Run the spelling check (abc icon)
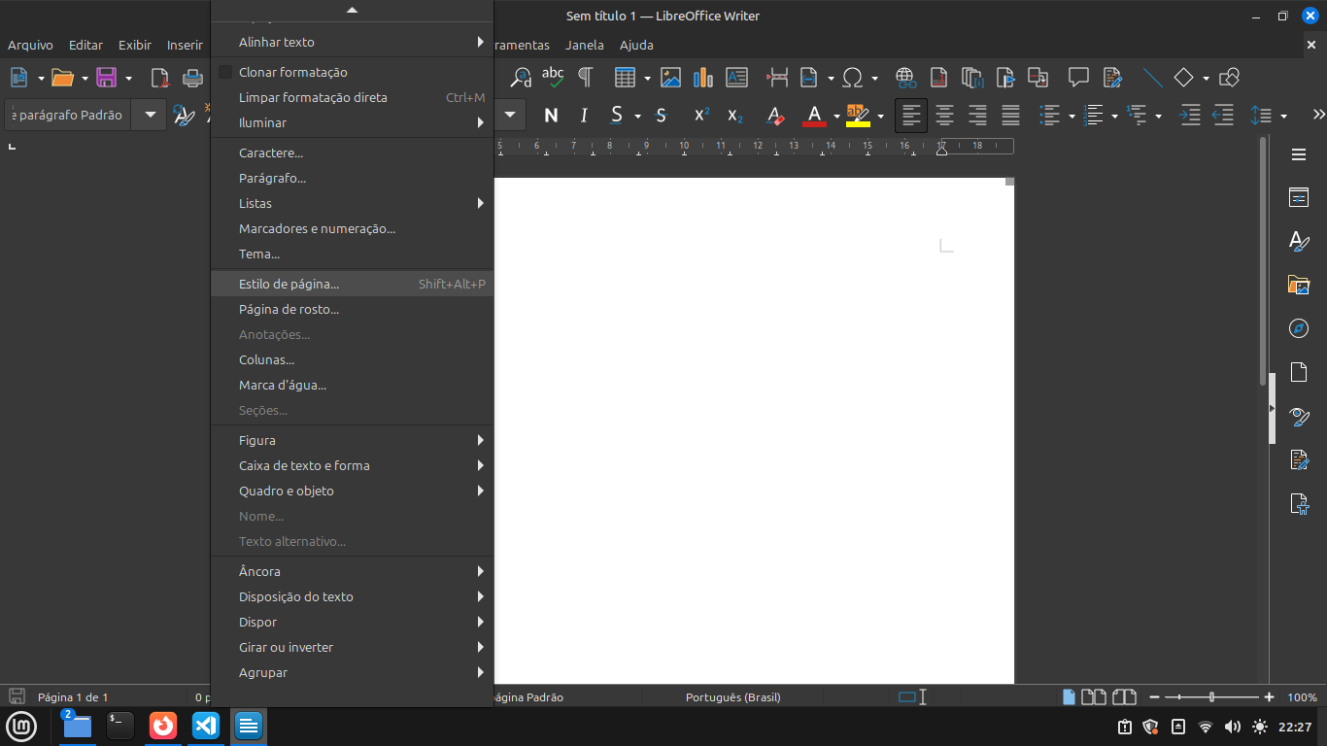The width and height of the screenshot is (1327, 746). click(x=553, y=78)
